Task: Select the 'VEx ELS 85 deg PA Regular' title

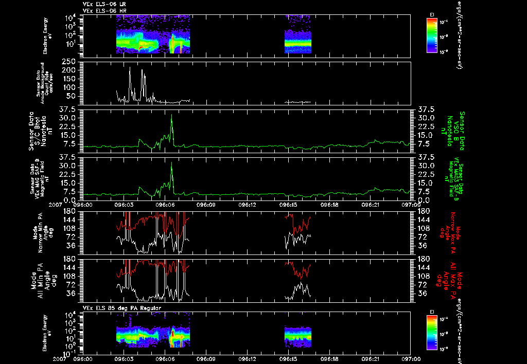Action: coord(122,308)
